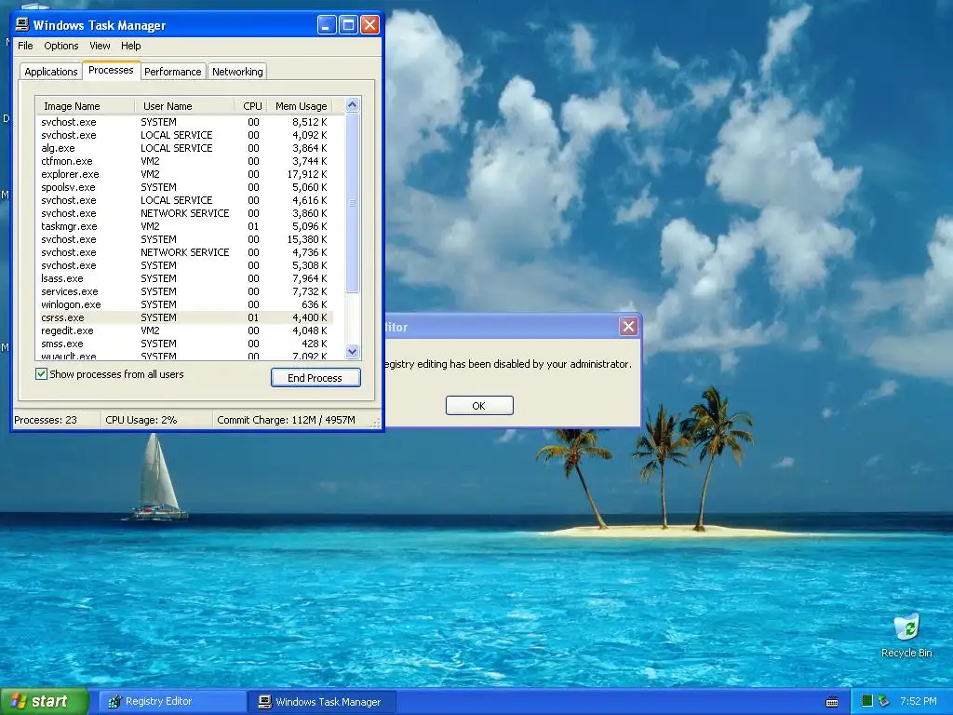Select the lsass.exe process
Viewport: 953px width, 715px height.
[x=184, y=278]
